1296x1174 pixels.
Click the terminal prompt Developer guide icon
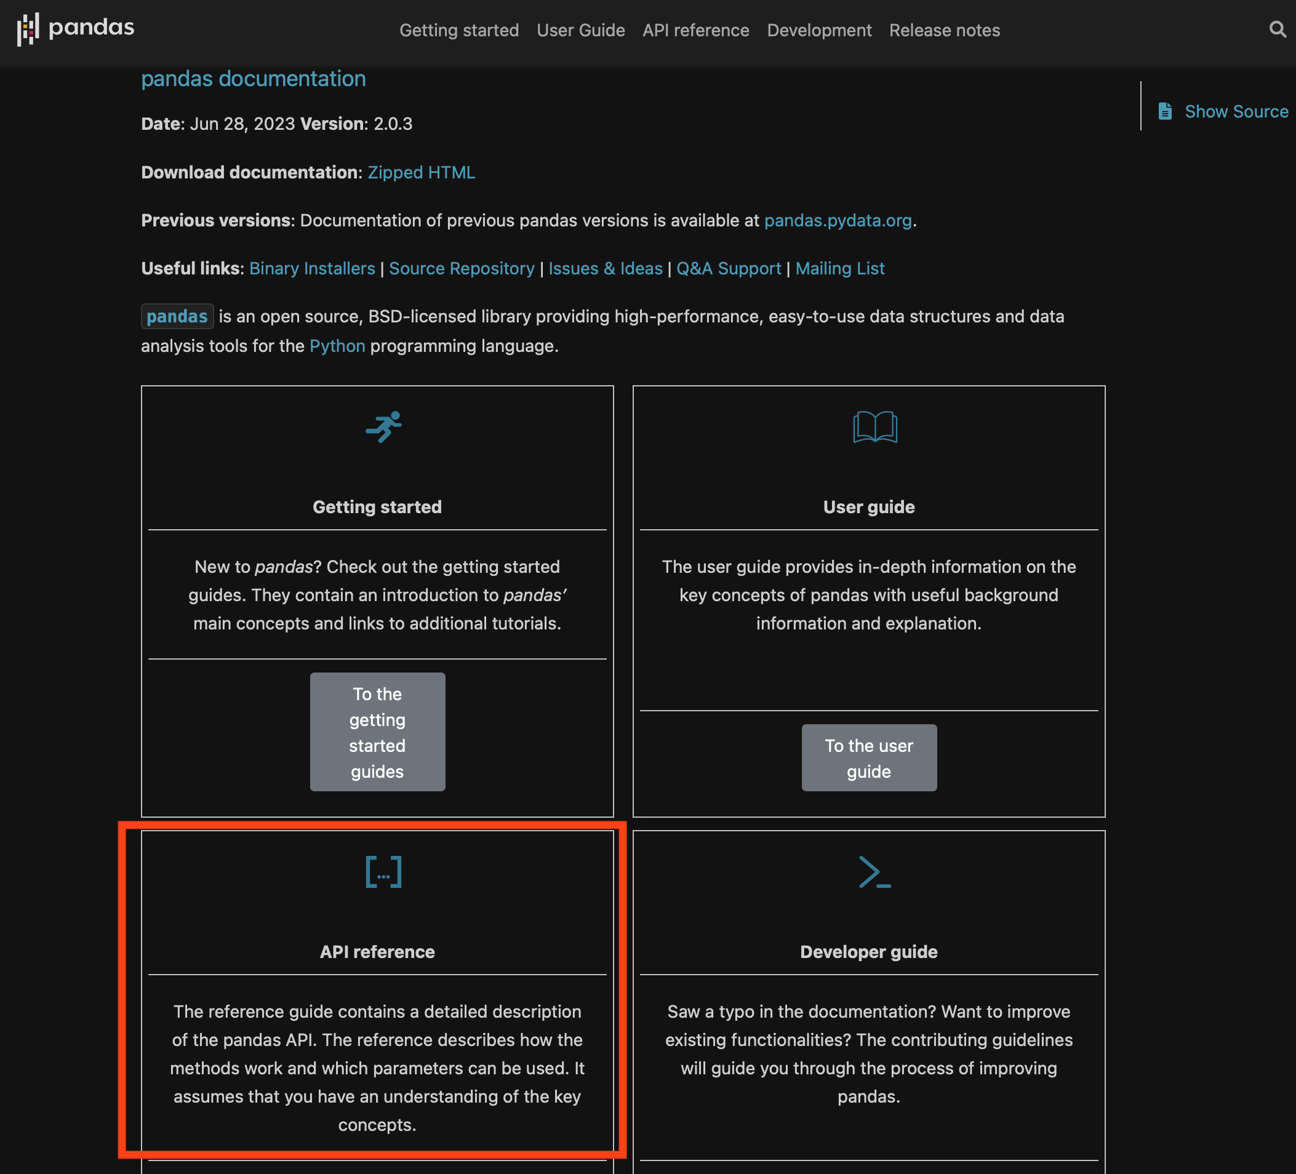[874, 872]
